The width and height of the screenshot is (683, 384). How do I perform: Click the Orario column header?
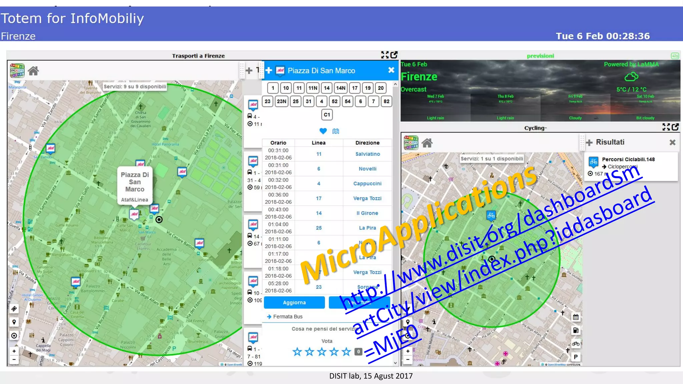[x=278, y=143]
